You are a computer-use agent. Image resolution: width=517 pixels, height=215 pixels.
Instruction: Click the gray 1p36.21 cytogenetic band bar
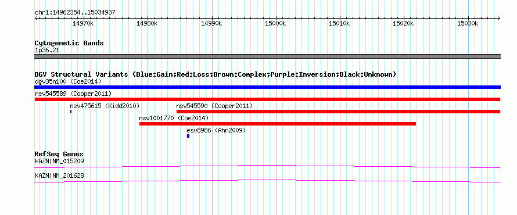pos(267,56)
